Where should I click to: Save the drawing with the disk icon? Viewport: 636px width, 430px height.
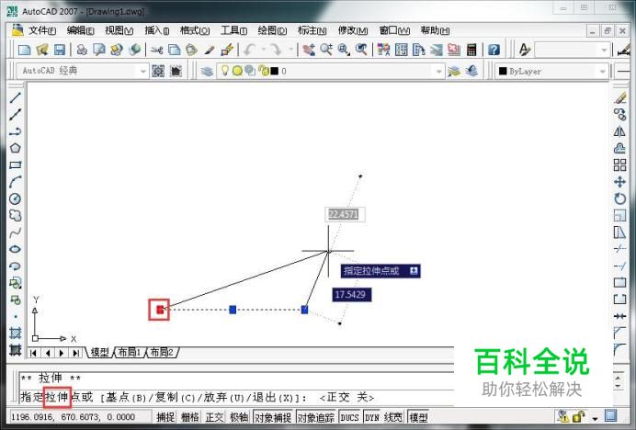pyautogui.click(x=60, y=50)
